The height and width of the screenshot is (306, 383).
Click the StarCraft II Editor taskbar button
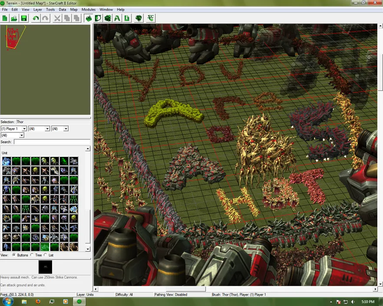click(79, 302)
